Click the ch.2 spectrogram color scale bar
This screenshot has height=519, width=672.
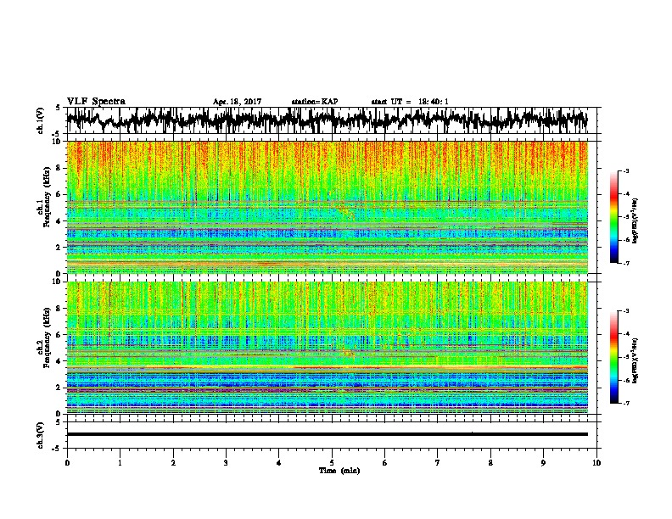point(613,357)
